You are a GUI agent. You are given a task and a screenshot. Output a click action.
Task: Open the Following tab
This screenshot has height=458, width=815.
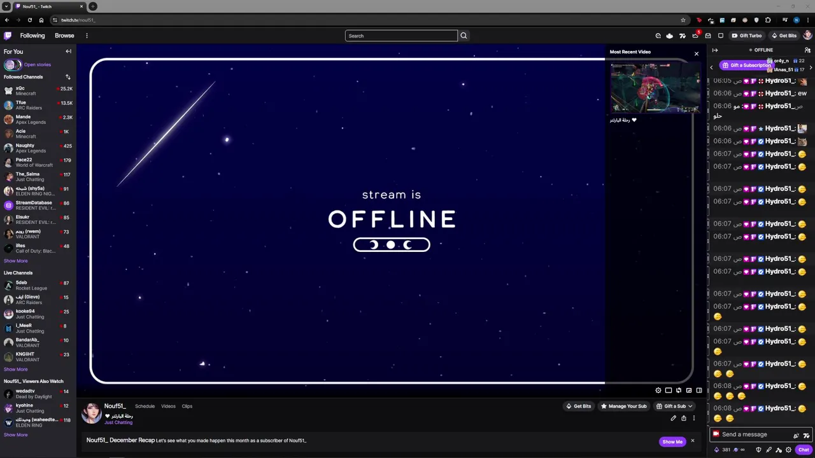coord(32,36)
